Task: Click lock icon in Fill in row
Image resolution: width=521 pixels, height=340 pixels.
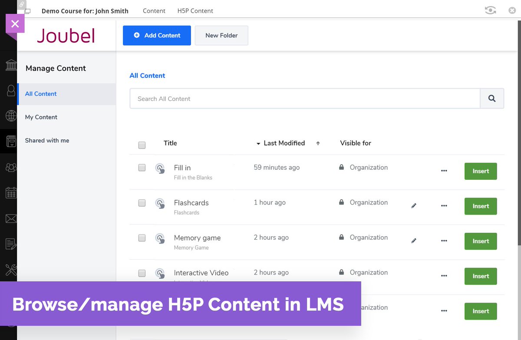Action: point(342,167)
